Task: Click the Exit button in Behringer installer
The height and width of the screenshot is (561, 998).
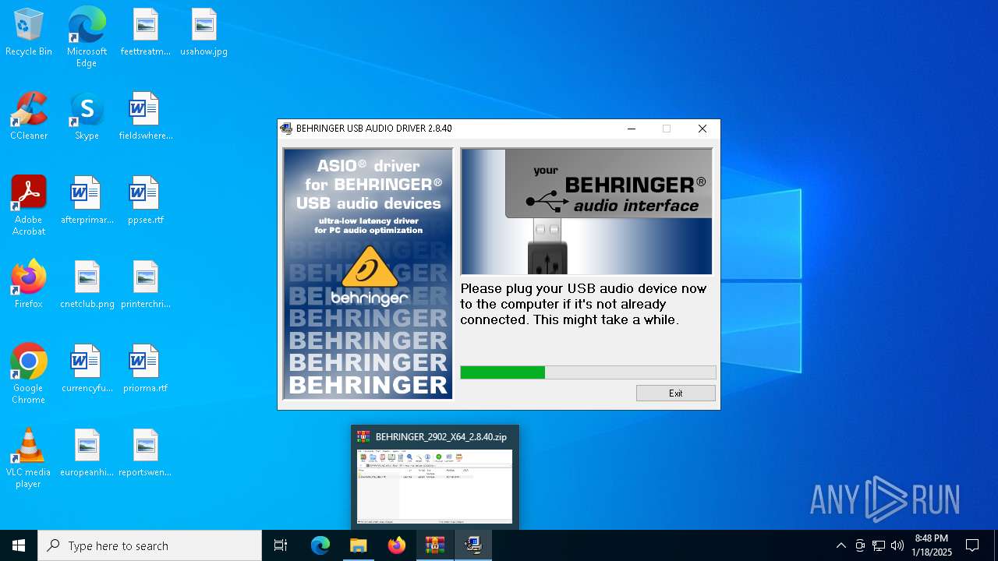Action: click(675, 393)
